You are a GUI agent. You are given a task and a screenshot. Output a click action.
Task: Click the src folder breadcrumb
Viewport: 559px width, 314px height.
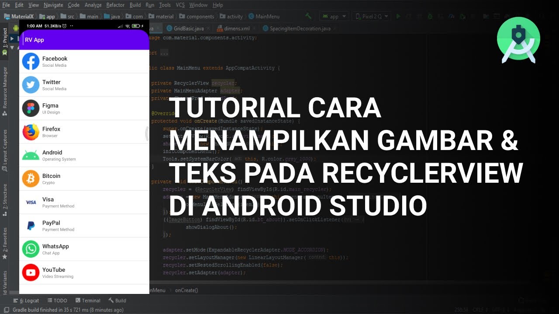click(x=68, y=17)
